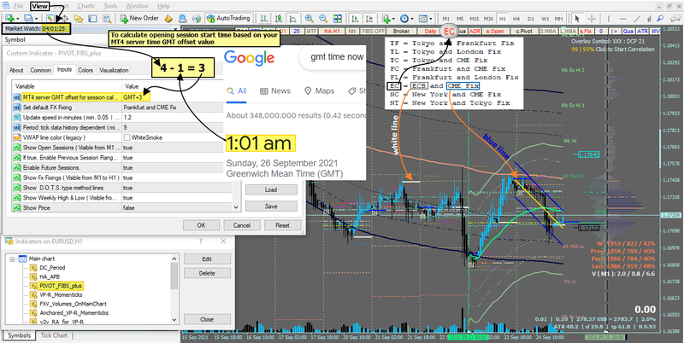Select the trendline drawing tool

point(637,18)
